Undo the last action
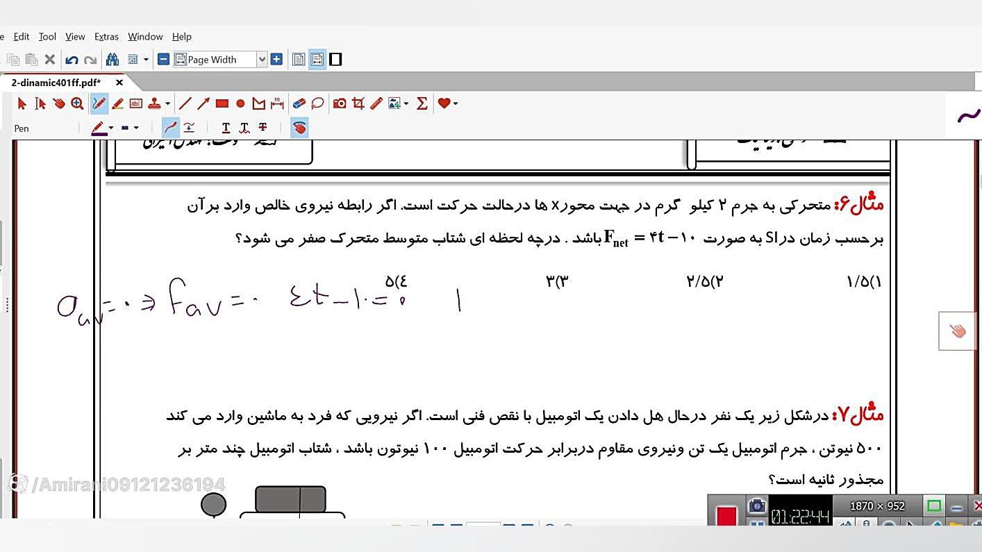This screenshot has width=982, height=552. [x=72, y=60]
